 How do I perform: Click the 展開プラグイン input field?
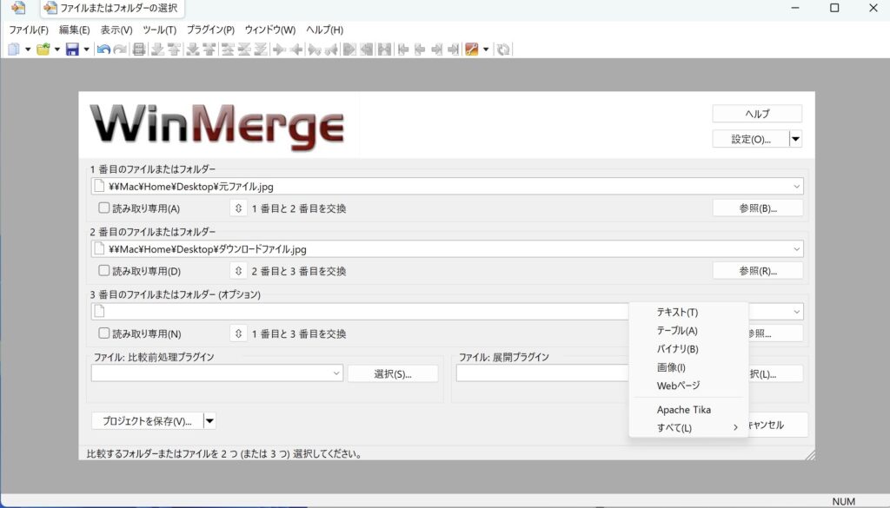[542, 373]
